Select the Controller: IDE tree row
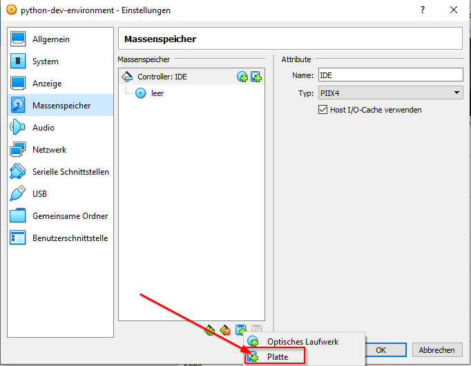The height and width of the screenshot is (366, 471). [x=191, y=77]
